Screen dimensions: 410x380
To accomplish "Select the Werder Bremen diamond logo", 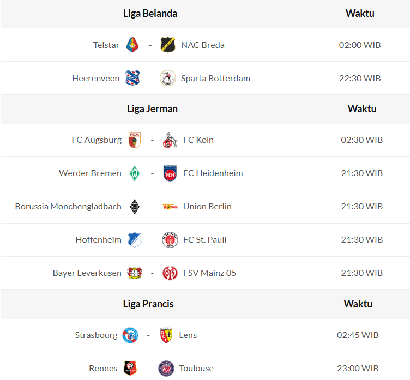I will click(x=135, y=173).
